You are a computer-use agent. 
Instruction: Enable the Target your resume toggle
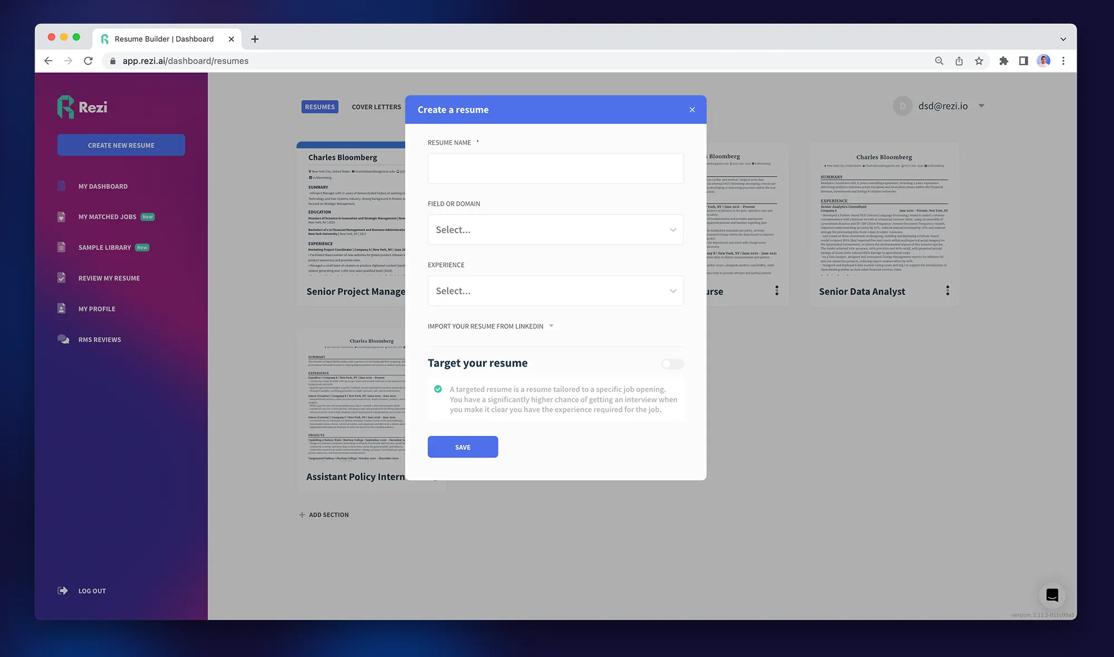(x=672, y=364)
